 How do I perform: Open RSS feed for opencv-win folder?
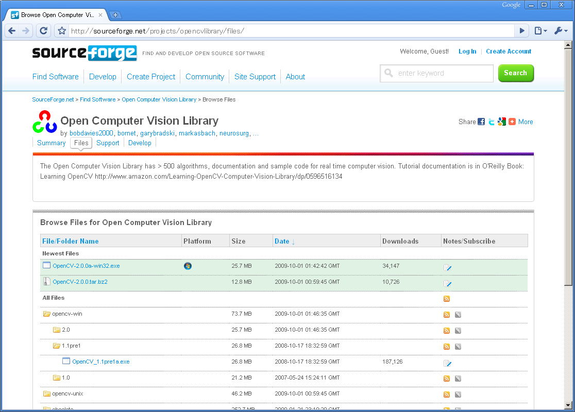(446, 315)
